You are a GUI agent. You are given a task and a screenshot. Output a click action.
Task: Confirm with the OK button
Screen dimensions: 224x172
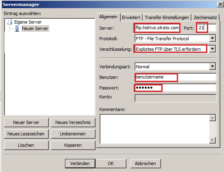(x=111, y=163)
